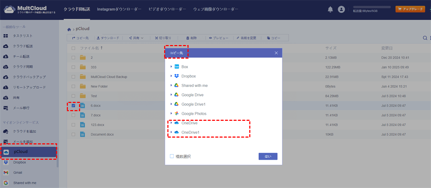Check the MultCloud Cloud Backup checkbox

[x=73, y=77]
